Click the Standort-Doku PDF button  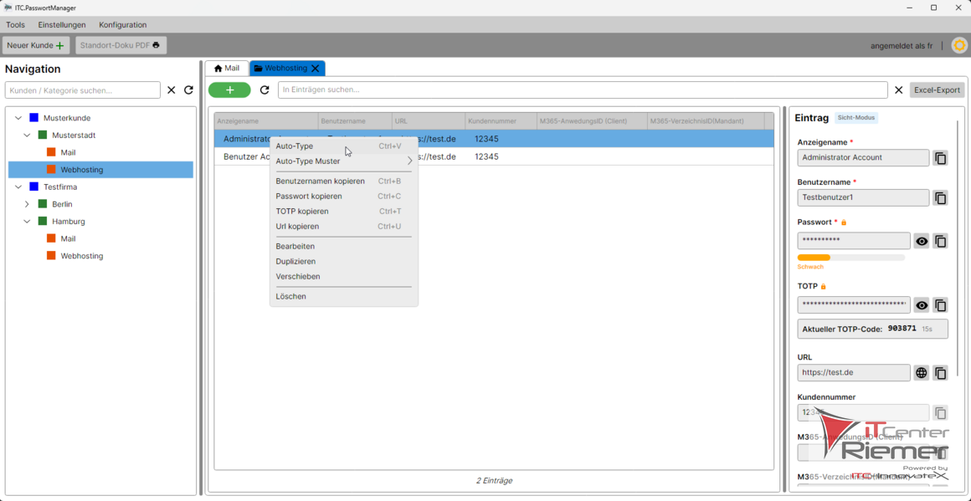[x=121, y=45]
